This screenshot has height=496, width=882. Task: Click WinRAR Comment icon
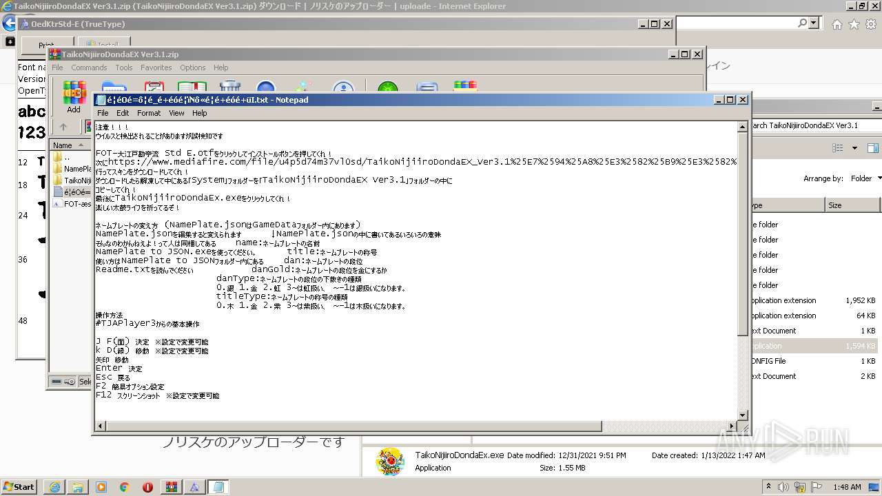point(427,87)
